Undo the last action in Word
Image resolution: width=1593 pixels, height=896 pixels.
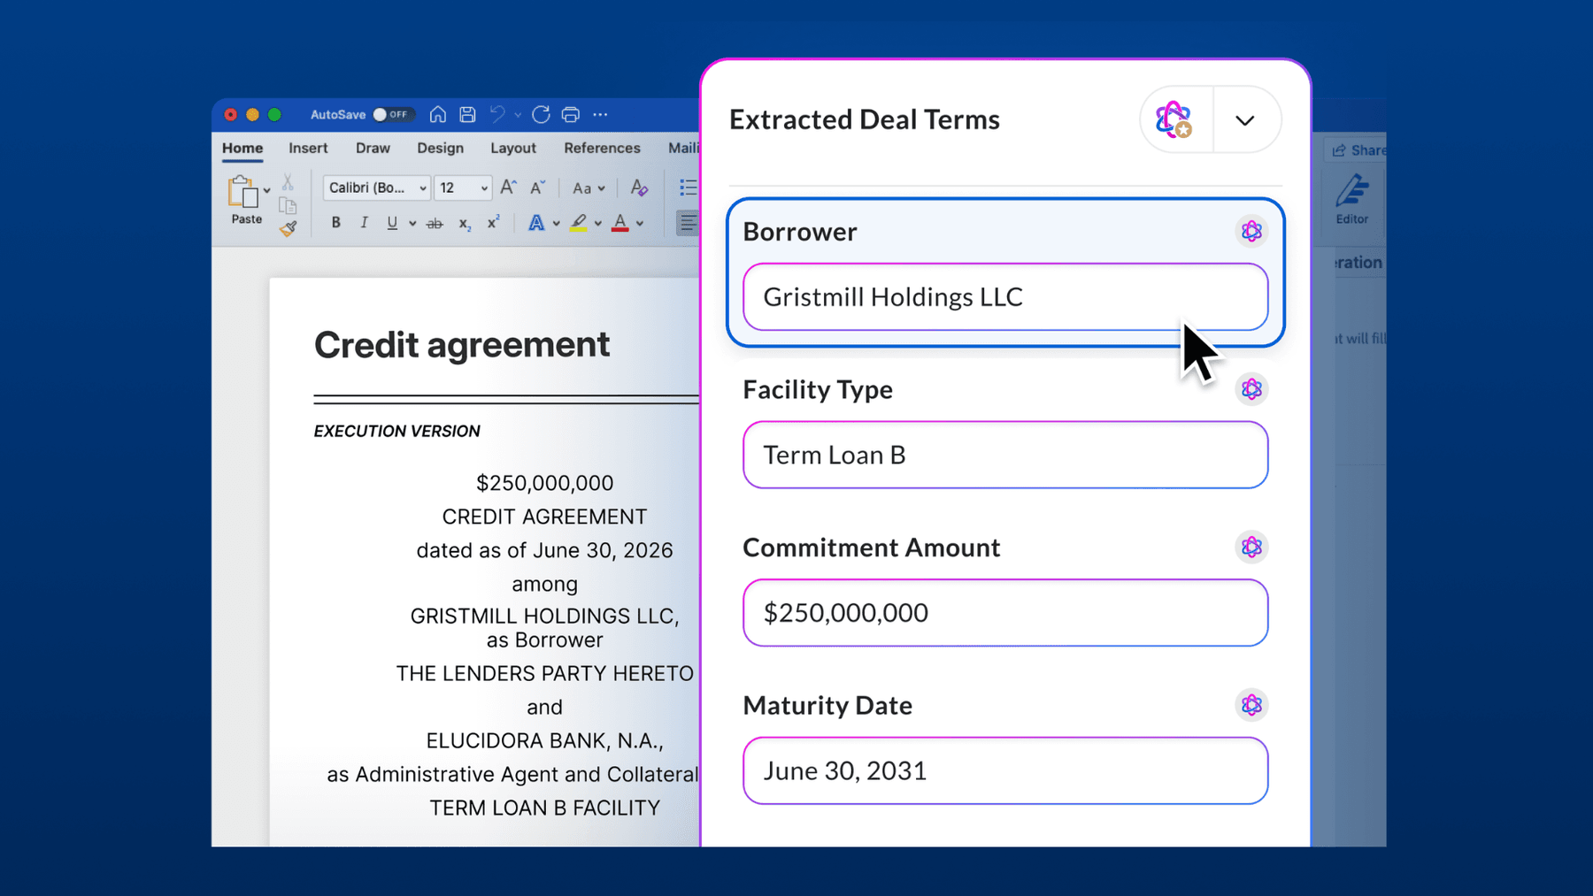click(498, 114)
